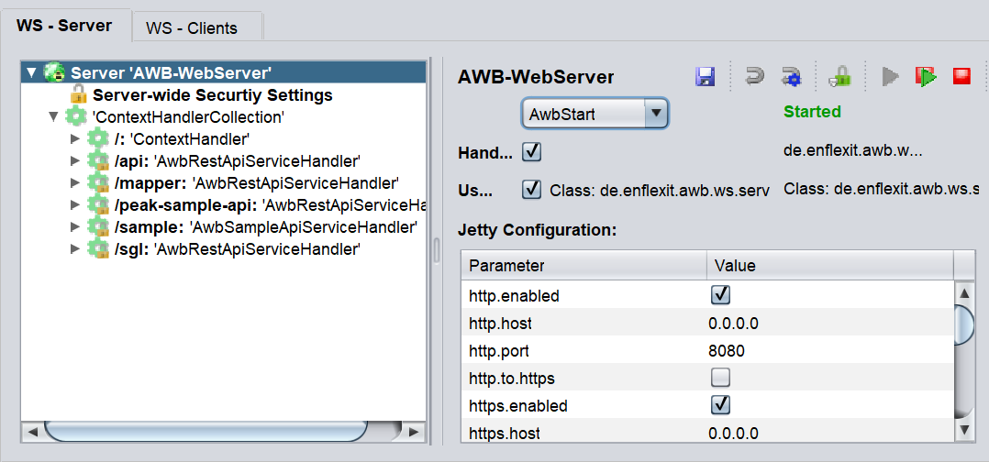
Task: Toggle the https.enabled checkbox
Action: tap(721, 405)
